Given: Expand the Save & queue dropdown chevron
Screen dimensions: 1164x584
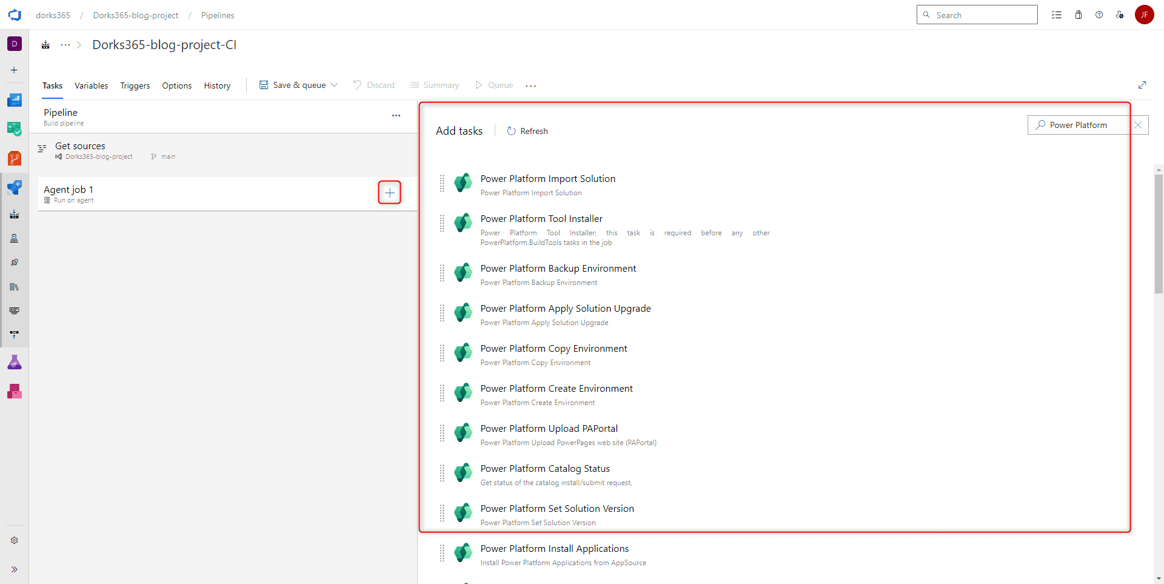Looking at the screenshot, I should click(x=334, y=85).
